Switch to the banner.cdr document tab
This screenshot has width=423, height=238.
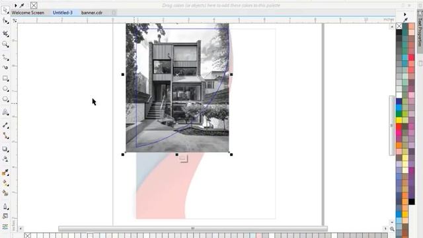(x=92, y=13)
